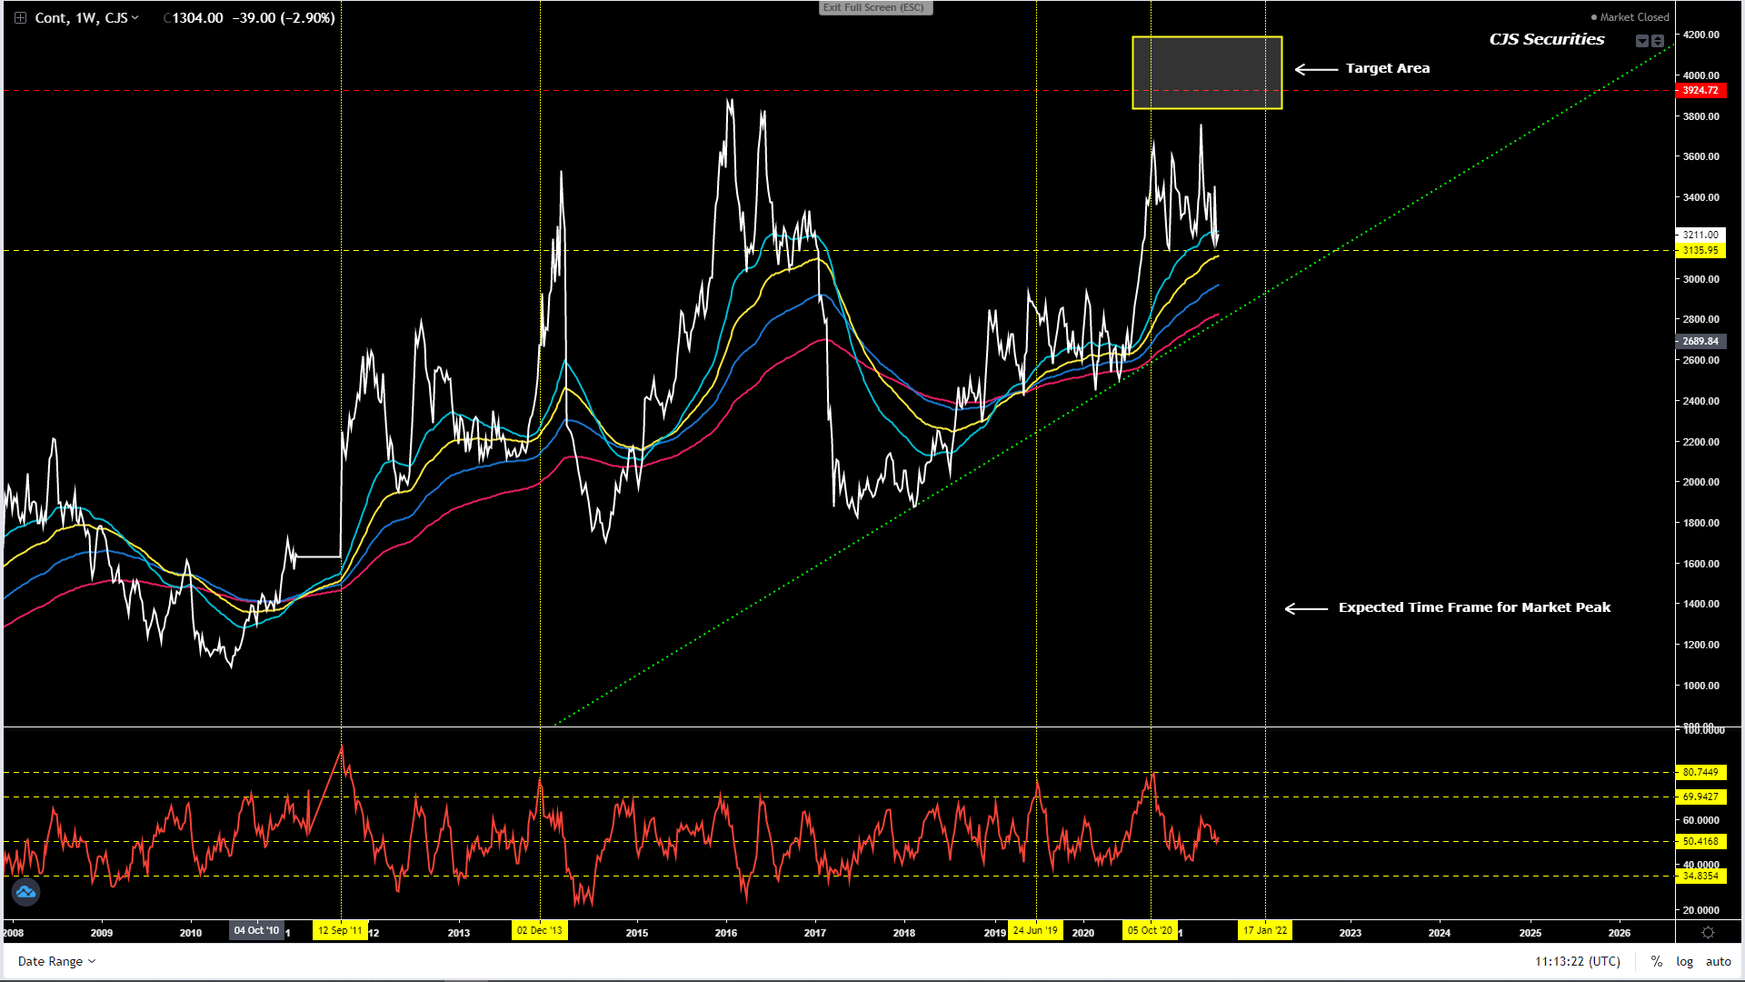Image resolution: width=1745 pixels, height=982 pixels.
Task: Click the Market Closed status indicator
Action: (x=1630, y=17)
